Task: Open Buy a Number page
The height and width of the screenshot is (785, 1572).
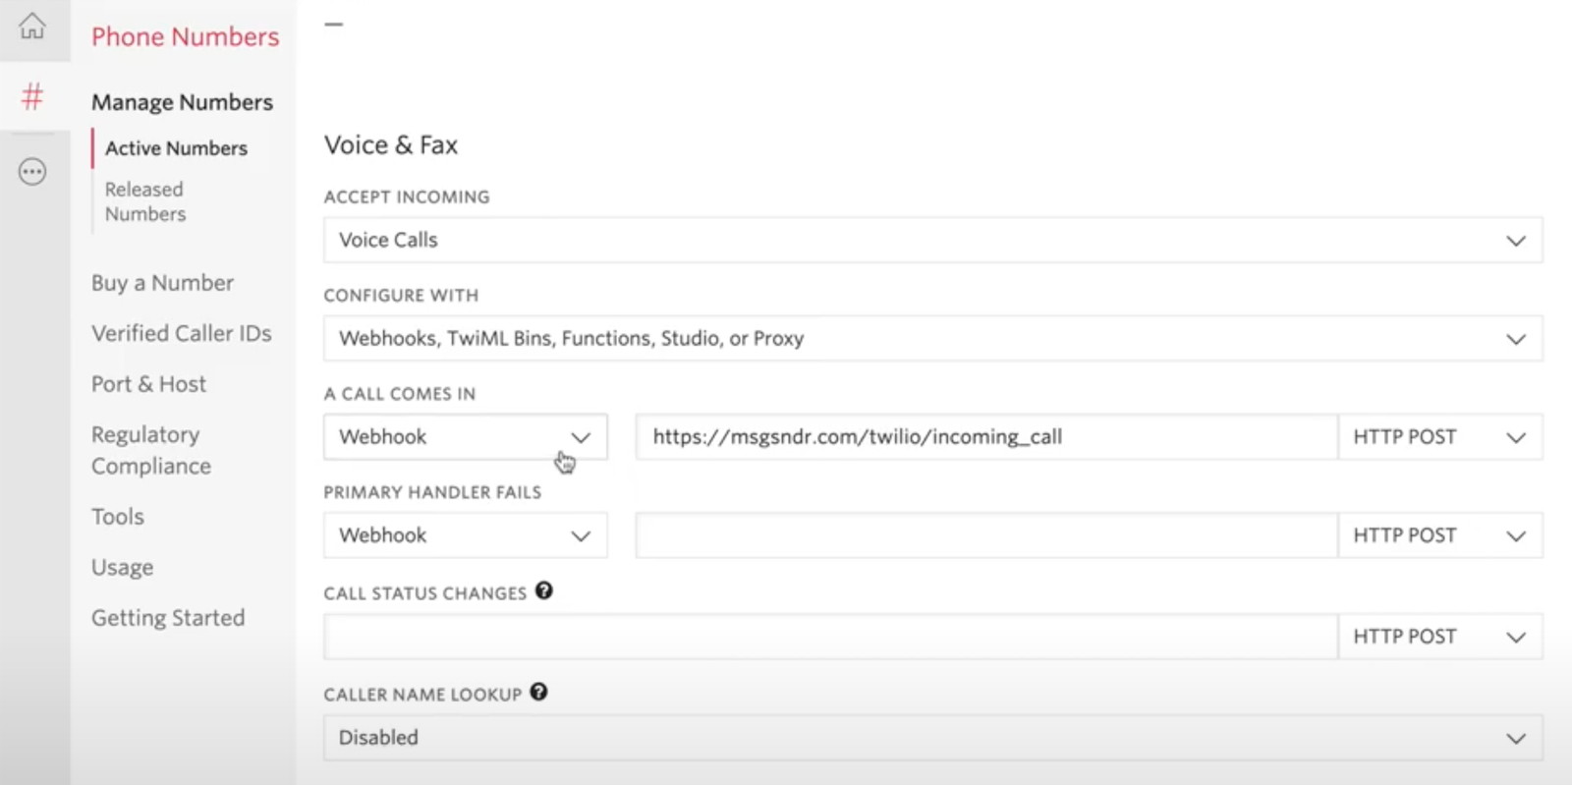Action: (x=162, y=283)
